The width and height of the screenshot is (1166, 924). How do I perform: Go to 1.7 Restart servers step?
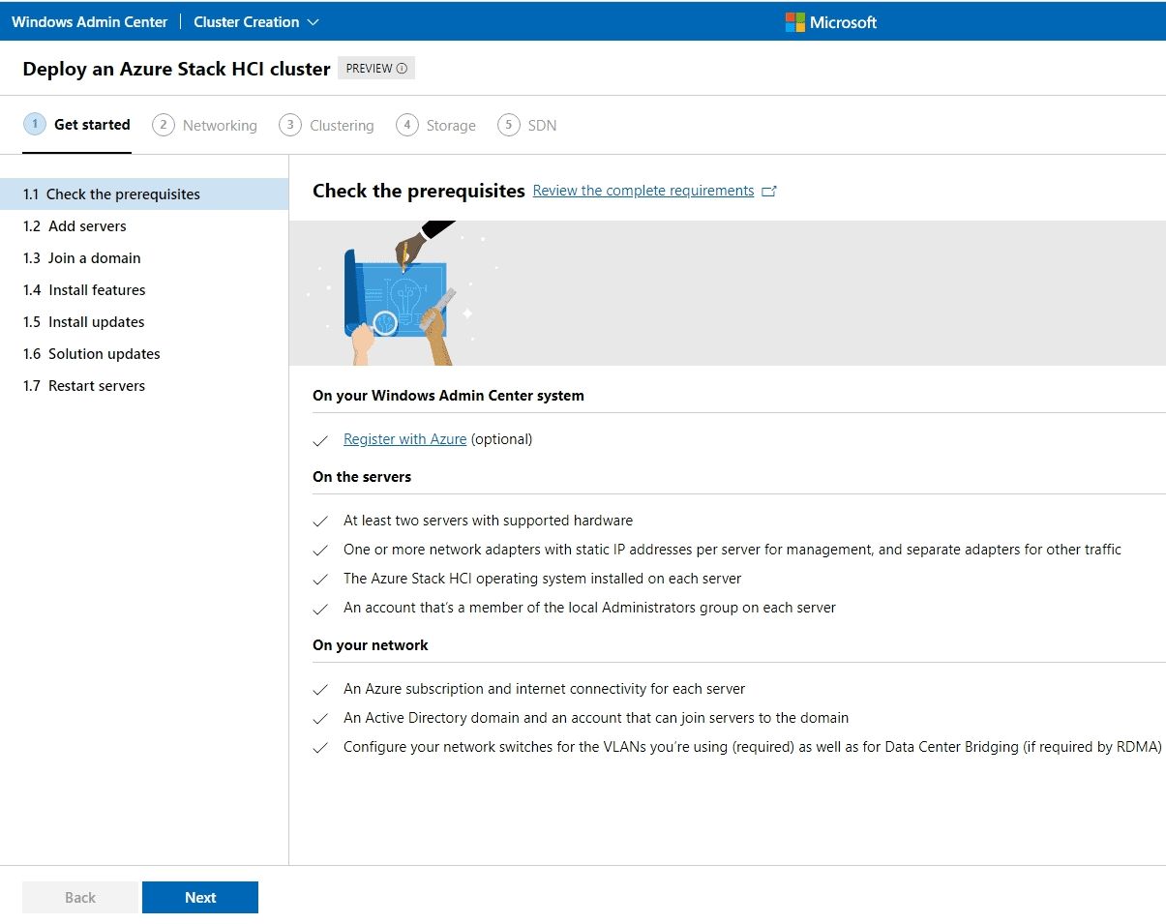[144, 386]
